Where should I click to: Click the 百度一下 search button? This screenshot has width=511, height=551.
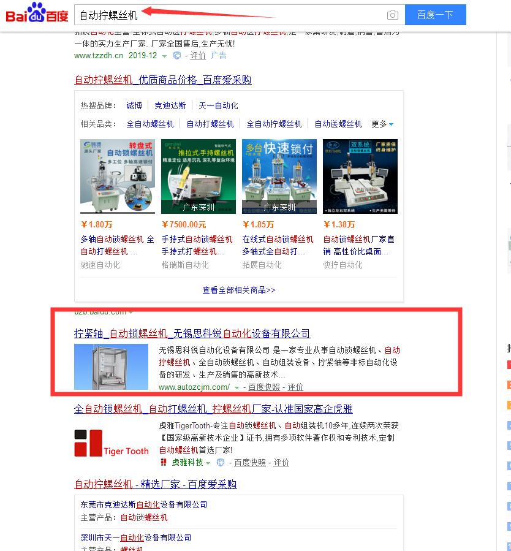coord(435,15)
